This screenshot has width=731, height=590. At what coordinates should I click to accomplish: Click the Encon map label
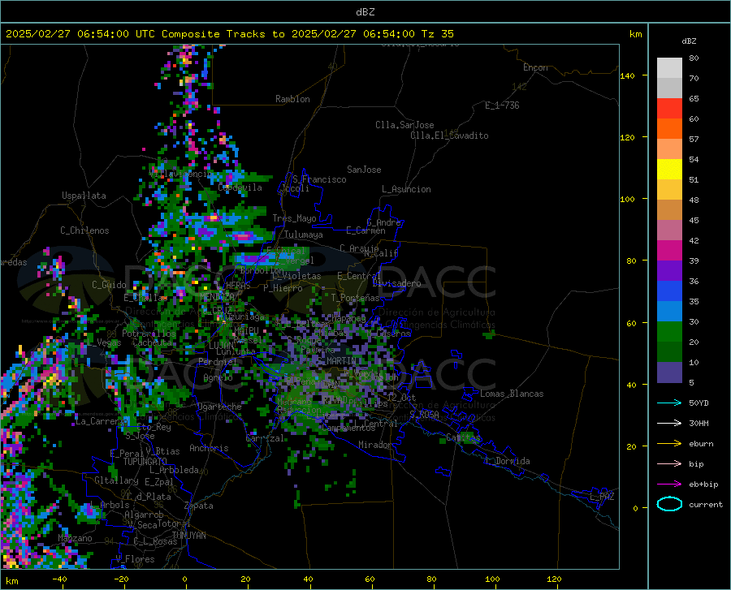pos(535,67)
